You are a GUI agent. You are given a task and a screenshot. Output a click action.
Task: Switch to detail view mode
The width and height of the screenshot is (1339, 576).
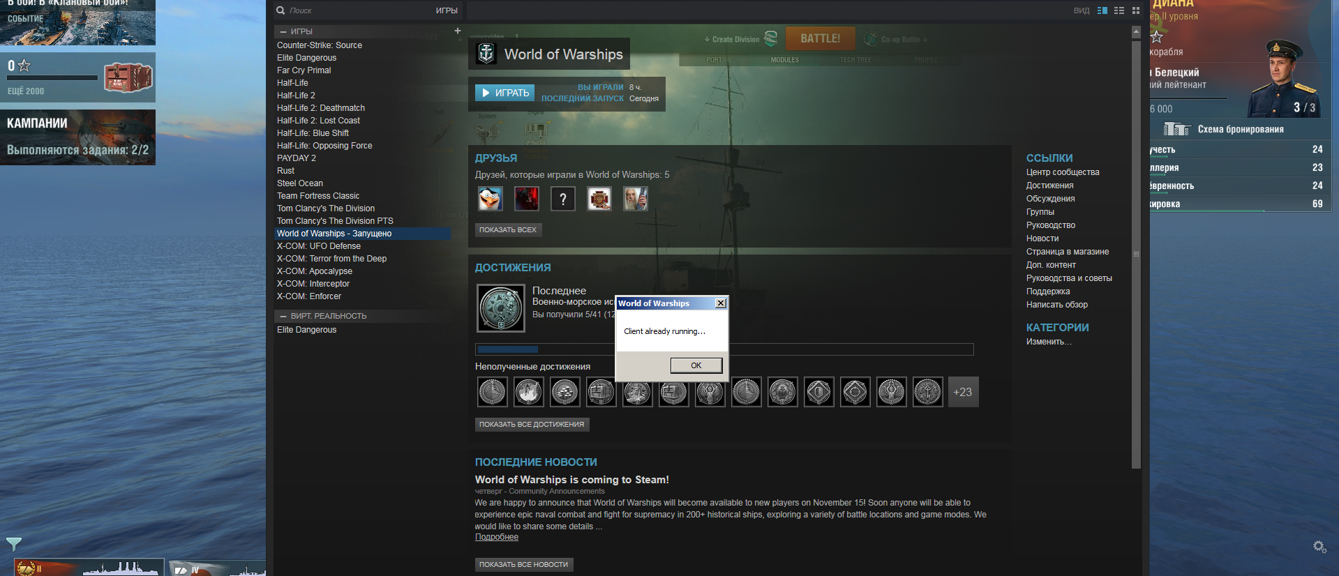click(1102, 10)
